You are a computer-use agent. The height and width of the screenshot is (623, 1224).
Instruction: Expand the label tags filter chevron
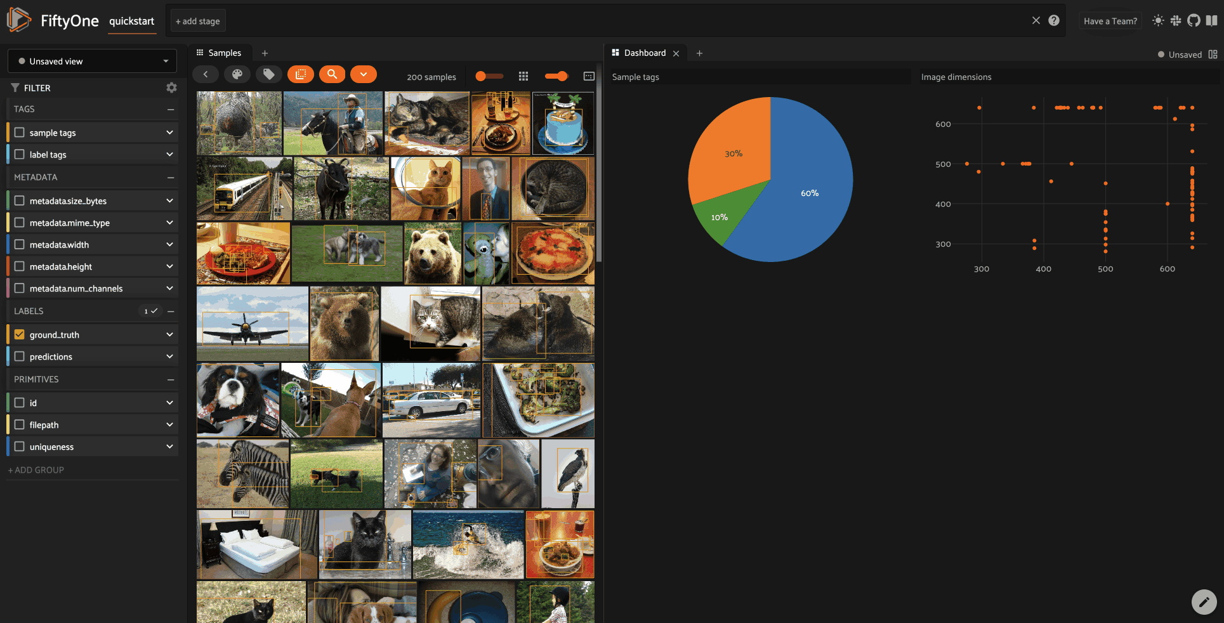(169, 154)
